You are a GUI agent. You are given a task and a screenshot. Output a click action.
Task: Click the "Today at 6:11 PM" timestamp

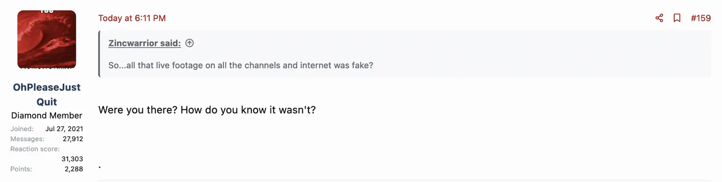132,18
